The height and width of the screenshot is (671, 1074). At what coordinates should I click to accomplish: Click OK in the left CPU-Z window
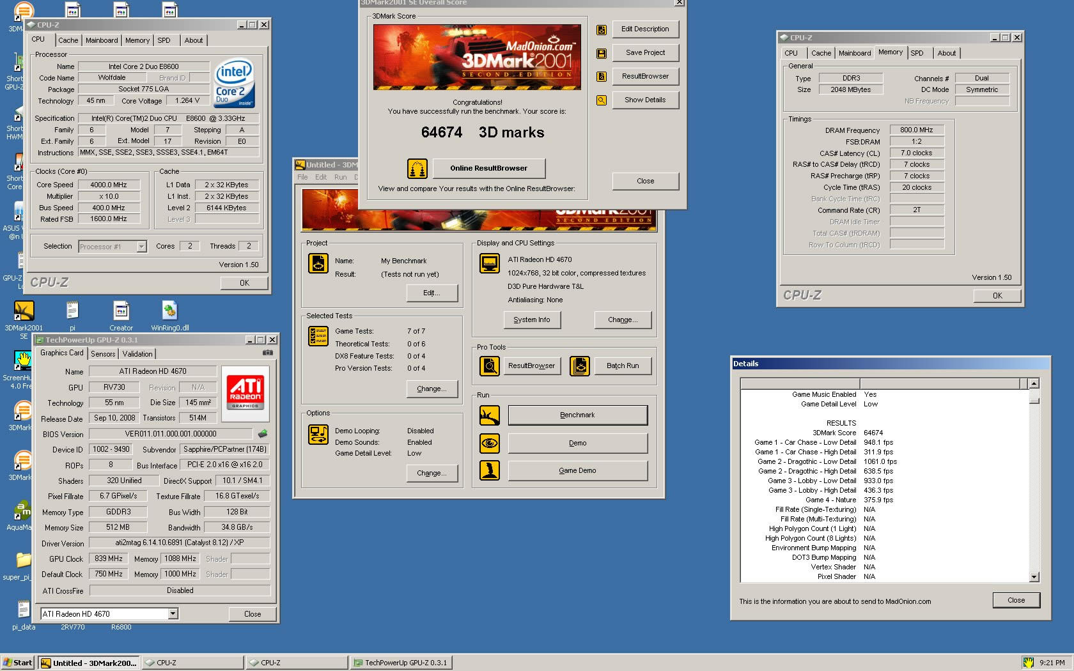click(x=244, y=283)
